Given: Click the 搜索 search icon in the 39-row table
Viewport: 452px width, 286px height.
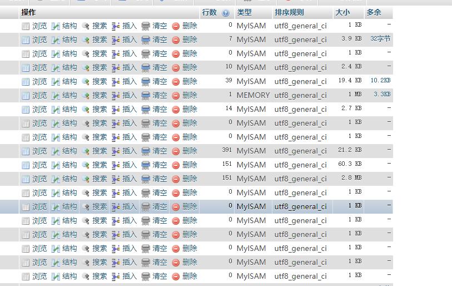Looking at the screenshot, I should coord(86,81).
